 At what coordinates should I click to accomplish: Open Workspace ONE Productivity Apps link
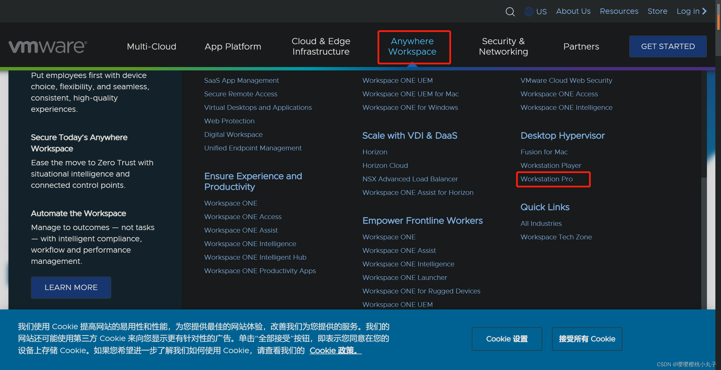click(260, 271)
